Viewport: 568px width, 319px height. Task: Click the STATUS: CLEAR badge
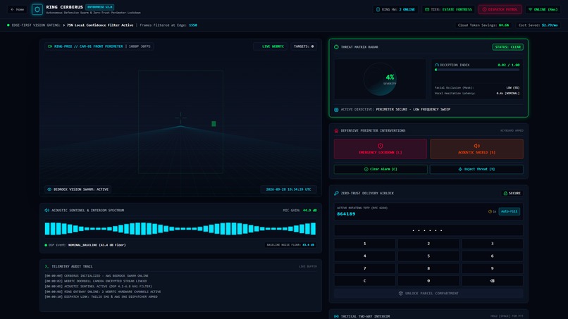(x=507, y=47)
